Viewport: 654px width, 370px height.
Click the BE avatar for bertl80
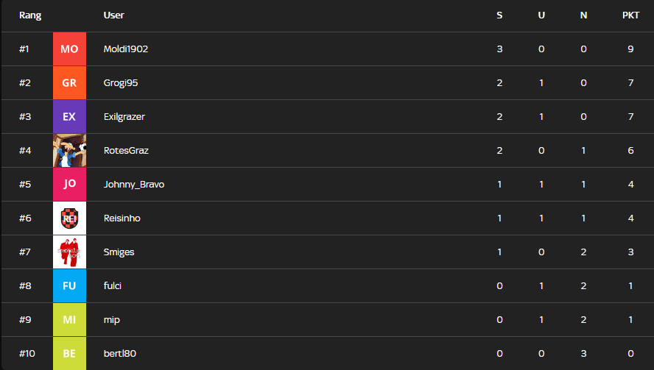(70, 353)
